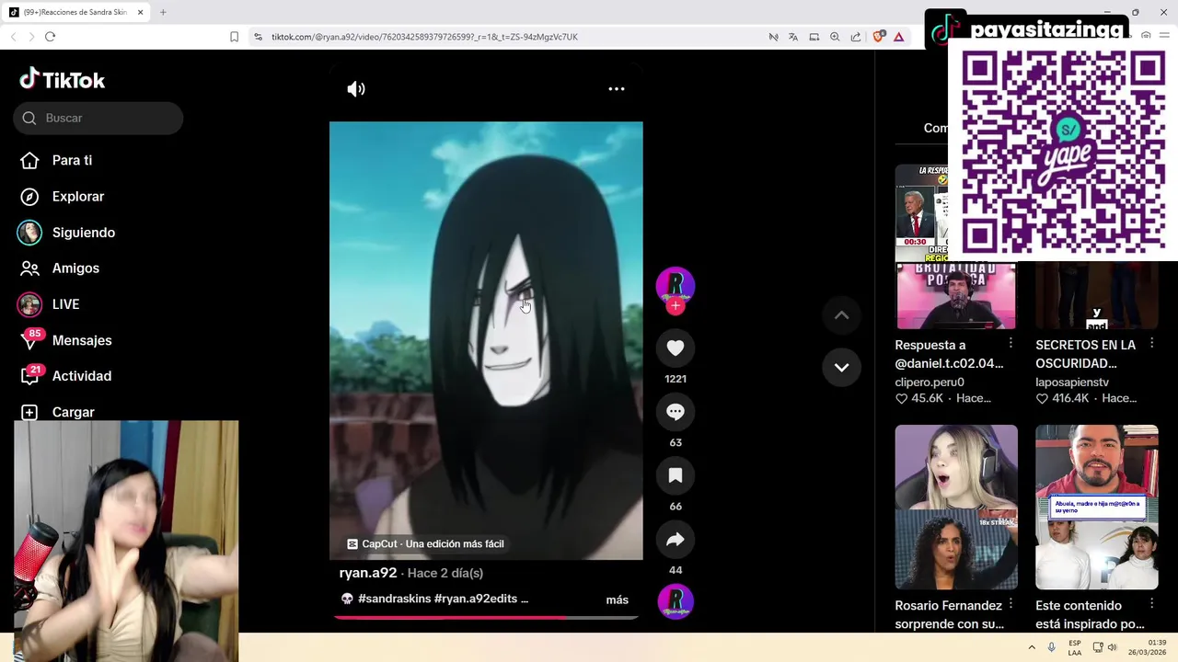Open a new browser tab with plus
The image size is (1178, 662).
[x=163, y=12]
